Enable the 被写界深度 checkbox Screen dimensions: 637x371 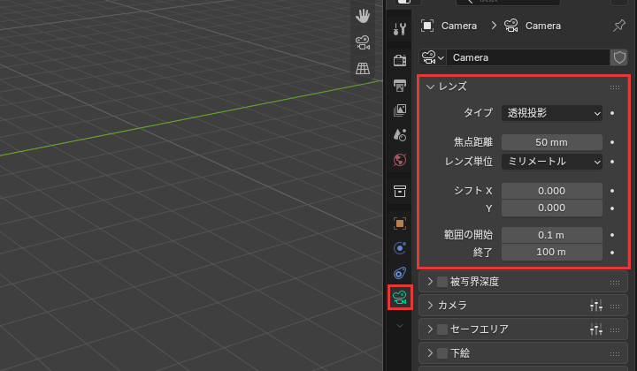442,282
